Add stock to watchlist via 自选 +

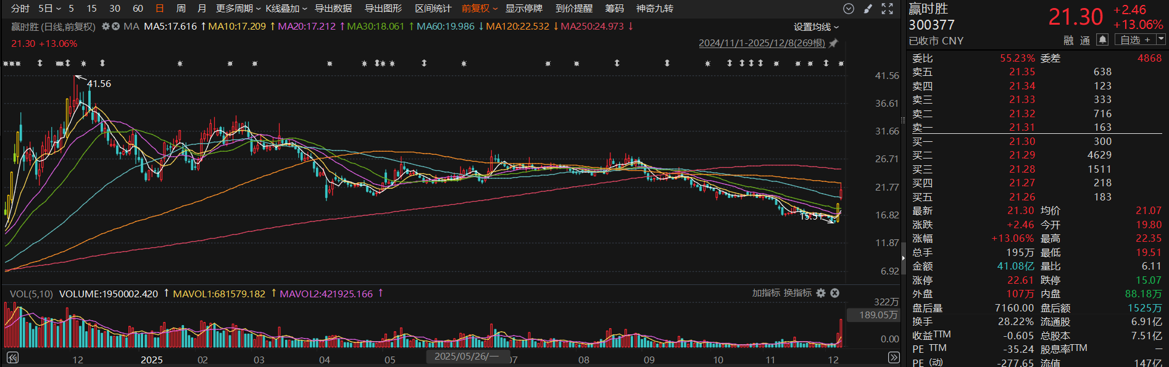[1135, 39]
